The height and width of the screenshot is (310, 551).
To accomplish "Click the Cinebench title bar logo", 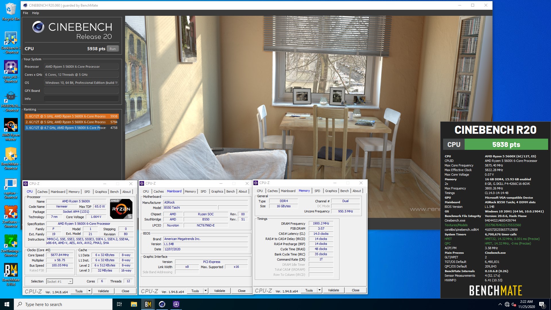I will [x=25, y=5].
